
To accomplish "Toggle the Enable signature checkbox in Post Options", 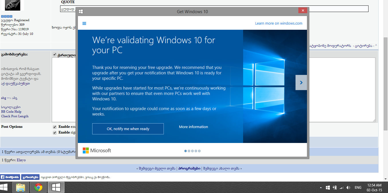I will click(x=55, y=132).
